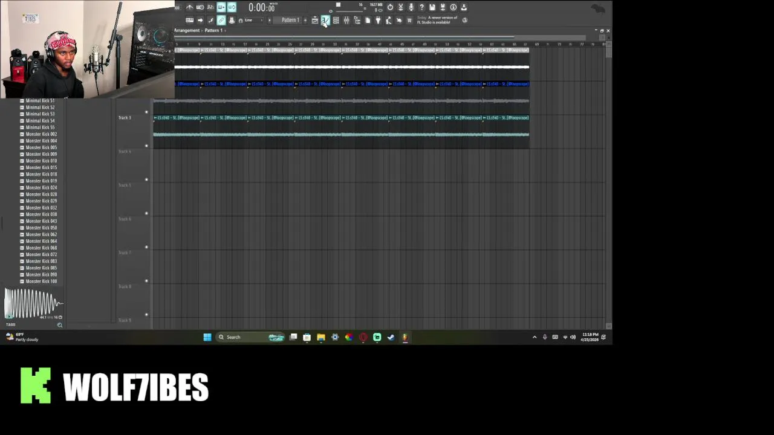Click the kick waveform preview in browser

point(33,303)
